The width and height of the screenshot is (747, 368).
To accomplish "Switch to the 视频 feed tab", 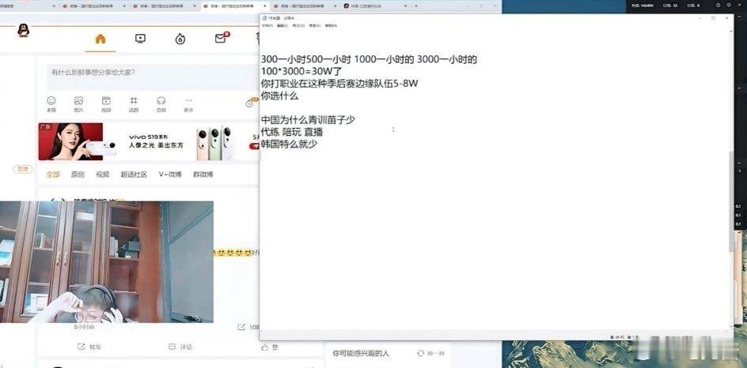I will (102, 175).
